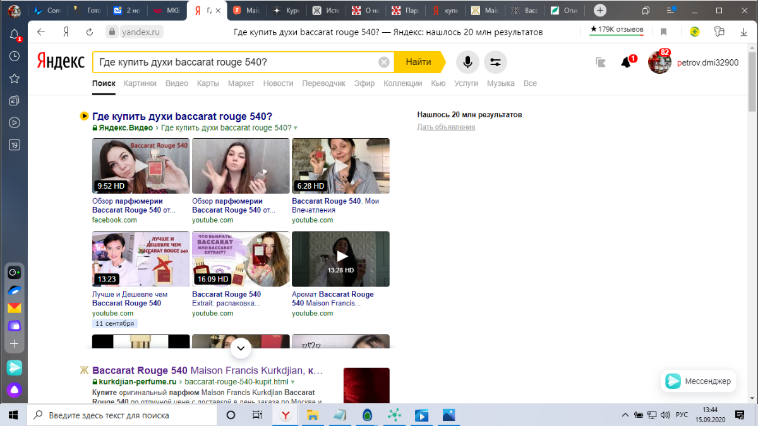
Task: Switch to Карты search tab
Action: [208, 83]
